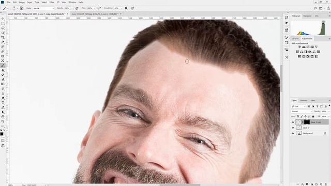Click the foreground color swatch
This screenshot has width=331, height=186.
point(2,134)
